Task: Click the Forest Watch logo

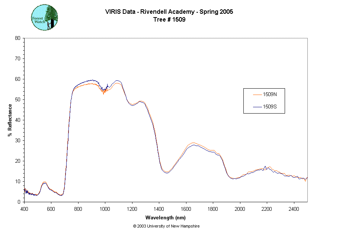Action: coord(45,18)
